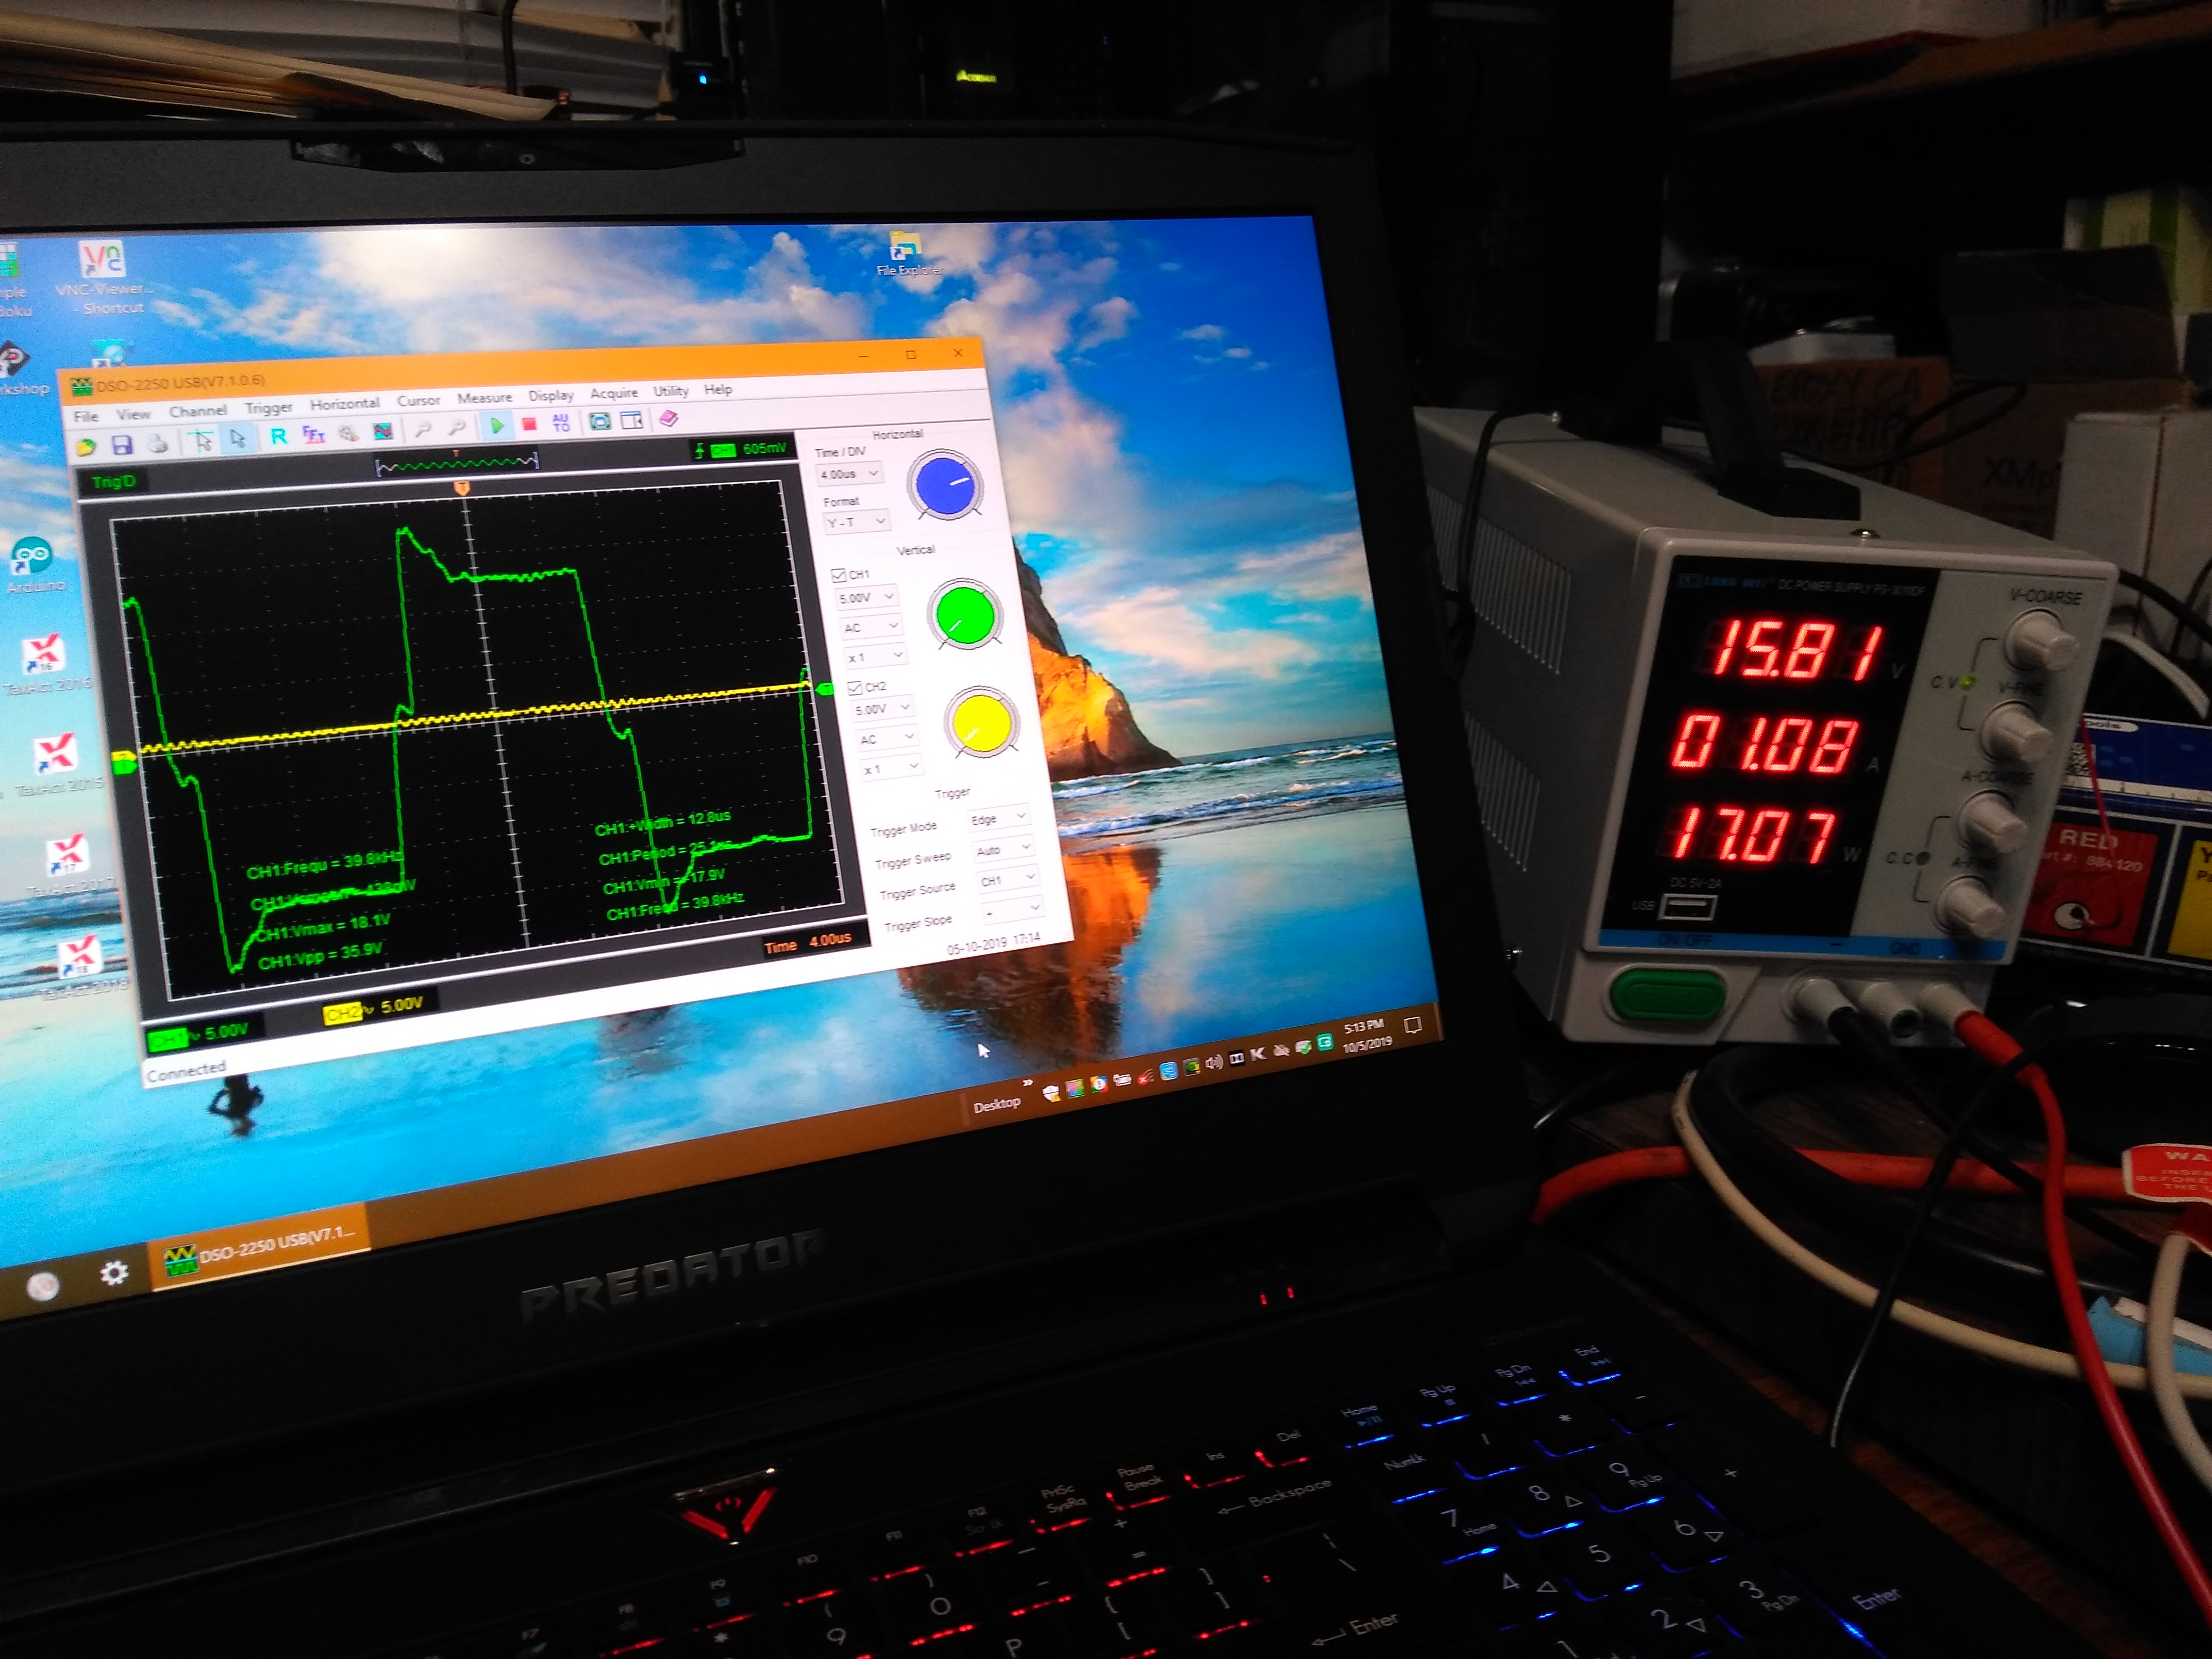Open the VNC-Viewer desktop shortcut

point(102,277)
